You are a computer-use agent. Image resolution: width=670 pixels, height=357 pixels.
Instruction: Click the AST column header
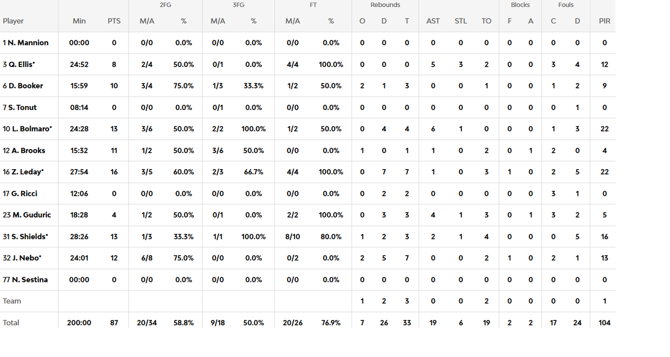433,21
